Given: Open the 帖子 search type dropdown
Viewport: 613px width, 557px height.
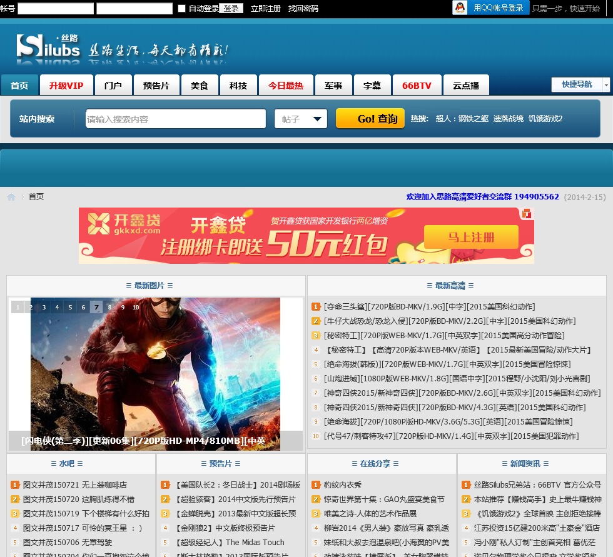Looking at the screenshot, I should pyautogui.click(x=301, y=119).
